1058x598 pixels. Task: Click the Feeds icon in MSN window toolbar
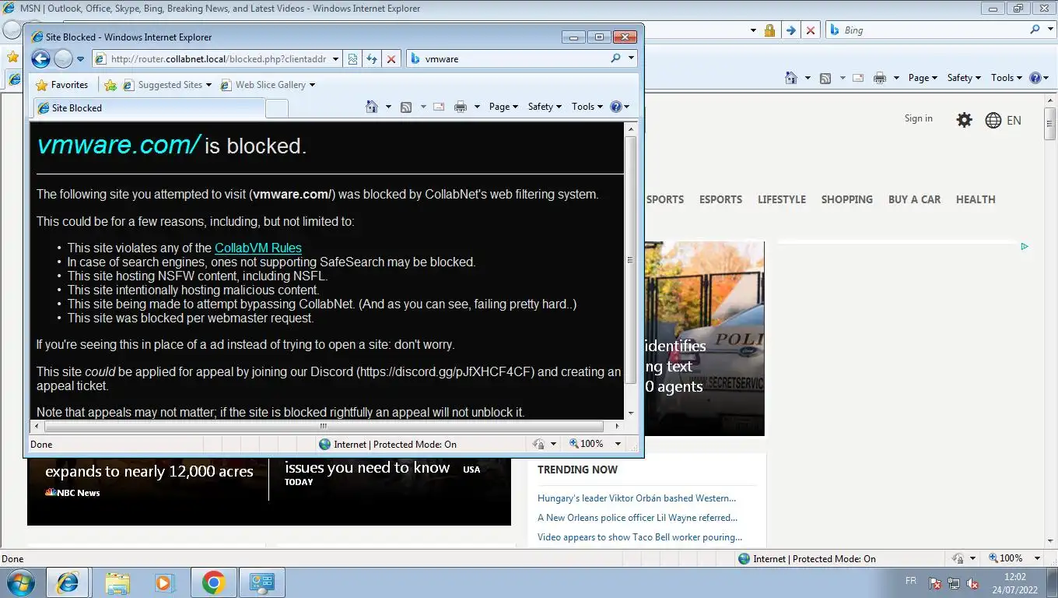coord(825,78)
